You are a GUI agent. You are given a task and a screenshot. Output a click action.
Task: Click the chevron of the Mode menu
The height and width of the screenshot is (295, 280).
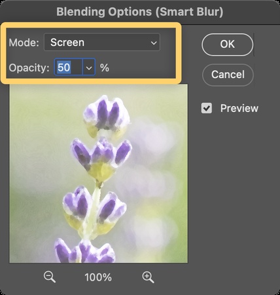pyautogui.click(x=154, y=43)
